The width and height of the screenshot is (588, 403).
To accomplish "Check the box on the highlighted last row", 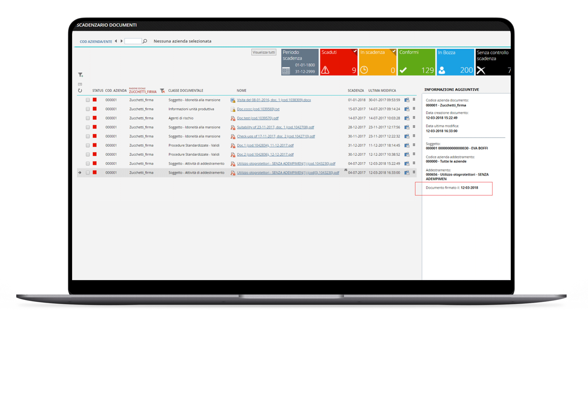I will (x=88, y=173).
